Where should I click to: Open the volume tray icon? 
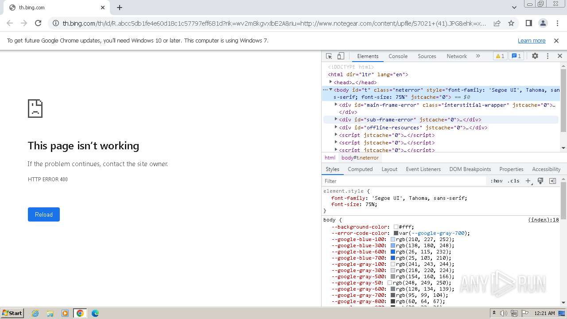[504, 313]
